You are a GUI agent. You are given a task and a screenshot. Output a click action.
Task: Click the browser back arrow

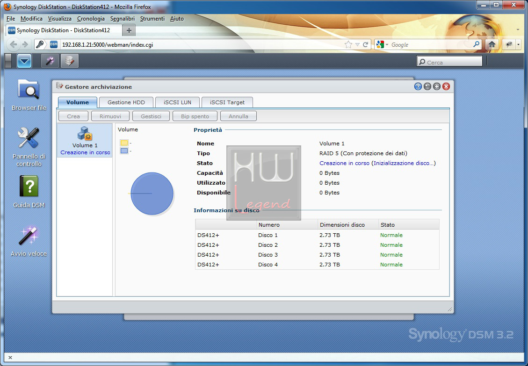click(13, 44)
